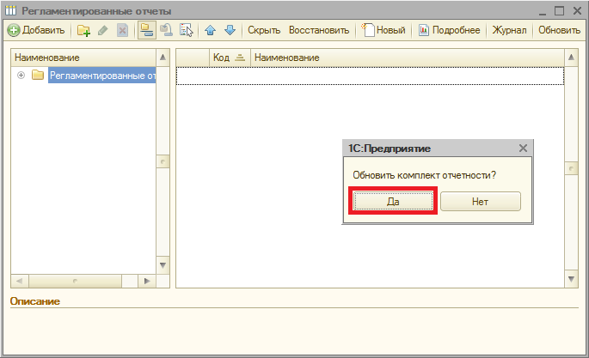Screen dimensions: 589x358
Task: Click the Новый button with the page icon
Action: 383,30
